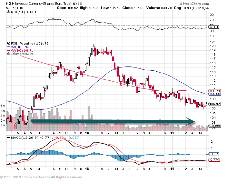Click the 19 year marker under the MACD panel

pos(172,169)
